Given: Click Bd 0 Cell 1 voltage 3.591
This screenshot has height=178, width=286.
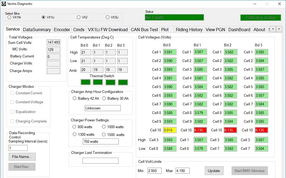Looking at the screenshot, I should tap(170, 52).
